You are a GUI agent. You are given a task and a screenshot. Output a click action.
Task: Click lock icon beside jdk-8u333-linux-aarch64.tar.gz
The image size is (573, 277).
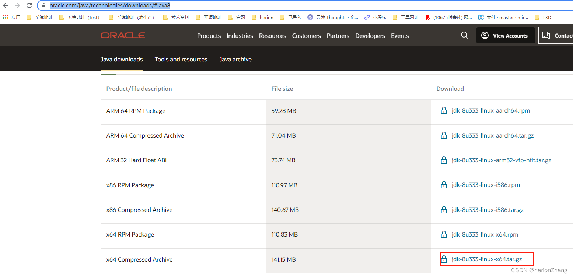(444, 135)
